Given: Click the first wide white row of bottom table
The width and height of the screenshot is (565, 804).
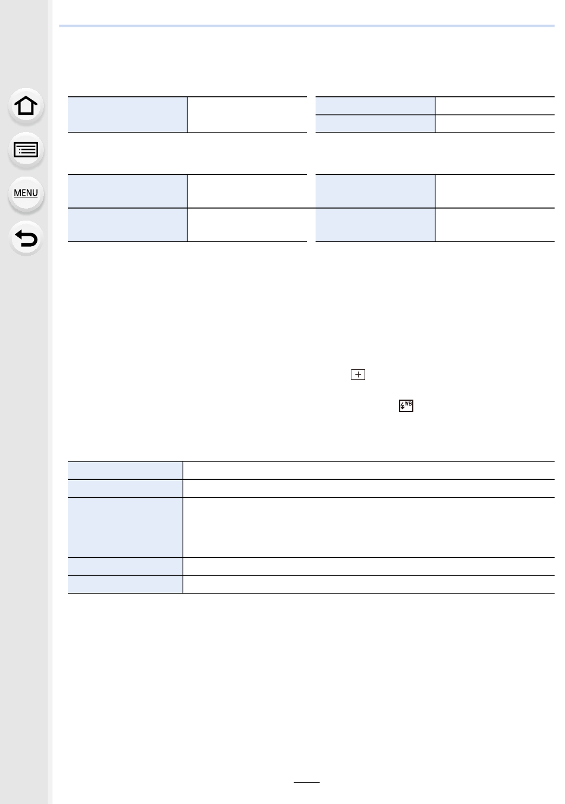Looking at the screenshot, I should 369,470.
